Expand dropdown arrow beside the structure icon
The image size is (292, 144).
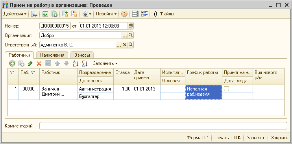click(x=90, y=14)
